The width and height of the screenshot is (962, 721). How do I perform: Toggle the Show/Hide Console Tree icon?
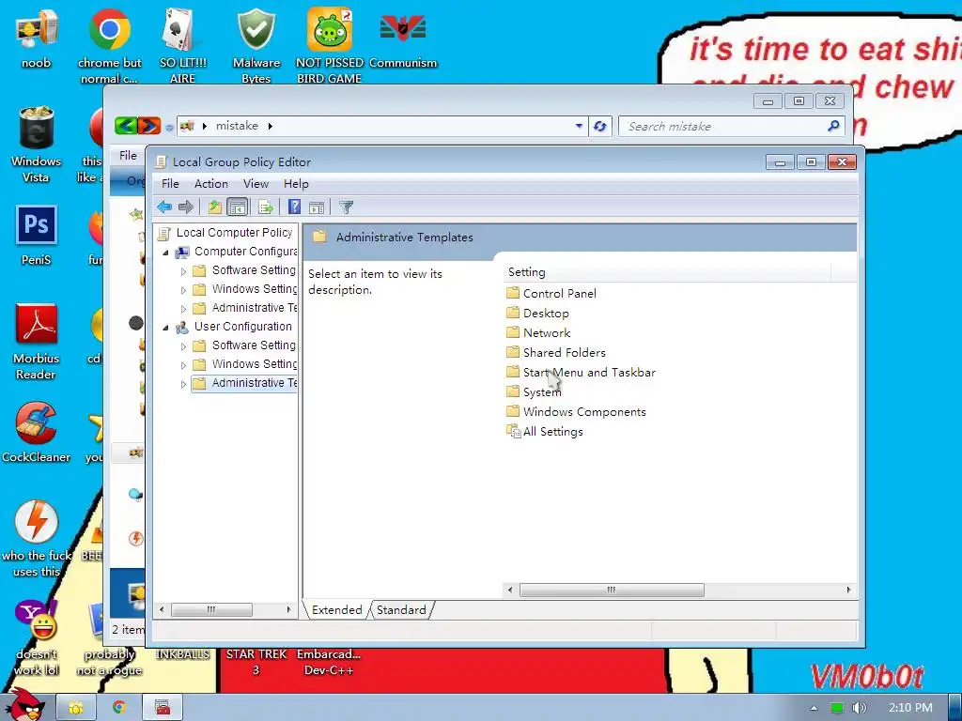pyautogui.click(x=238, y=207)
